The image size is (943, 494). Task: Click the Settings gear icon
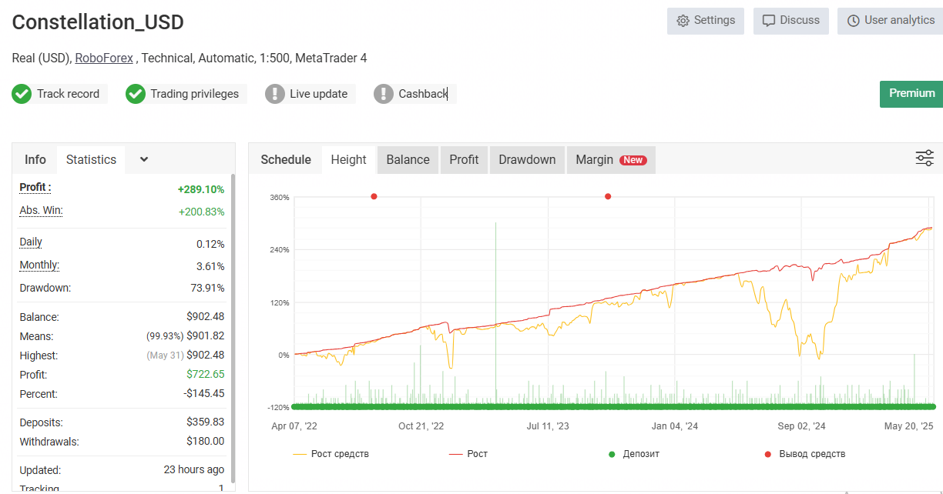click(x=683, y=21)
